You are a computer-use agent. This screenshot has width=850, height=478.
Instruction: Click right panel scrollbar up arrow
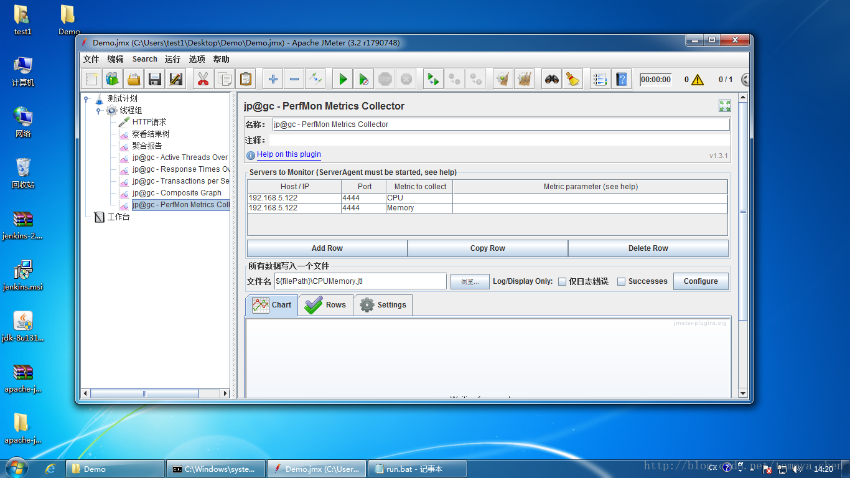tap(742, 98)
